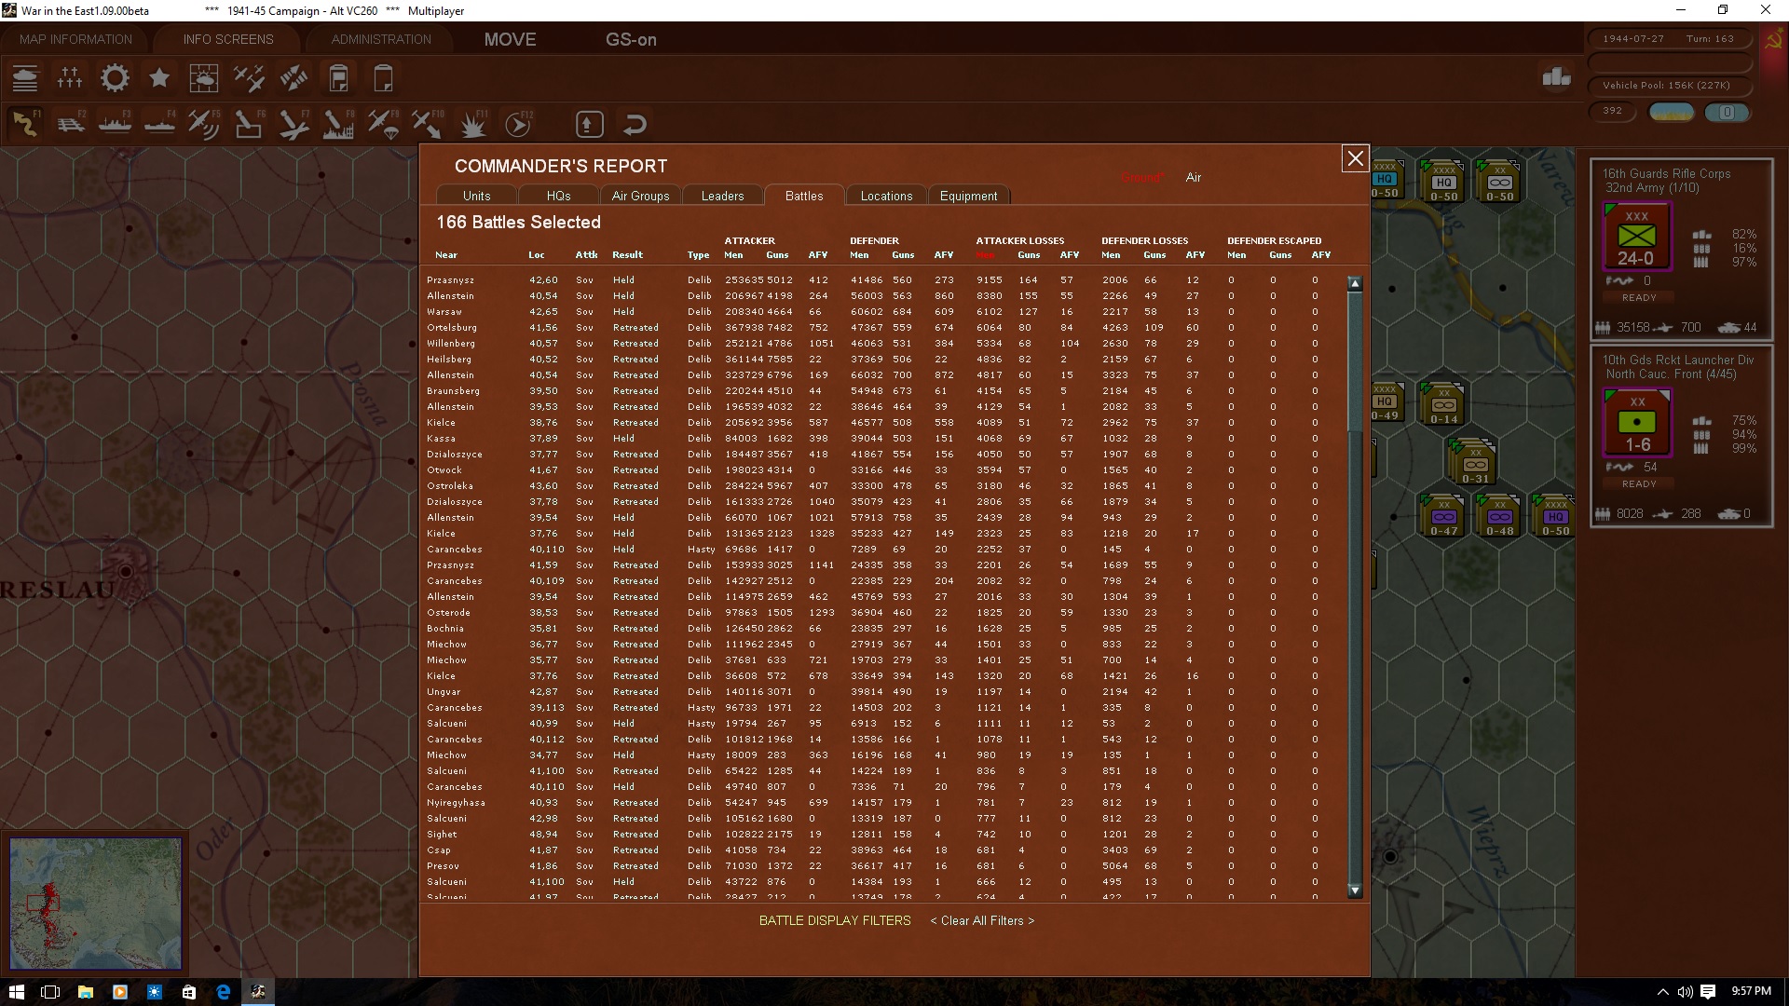1789x1006 pixels.
Task: Open the weather map grid icon
Action: 204,78
